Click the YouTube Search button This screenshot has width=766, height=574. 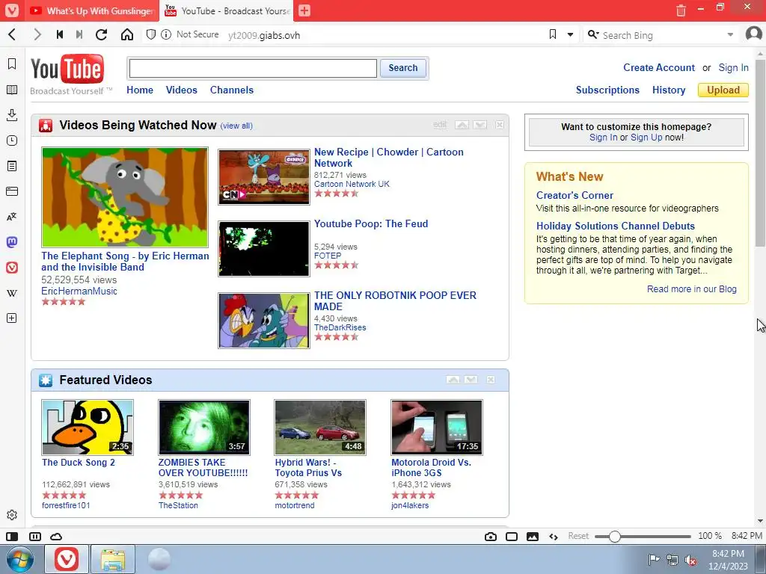(403, 68)
